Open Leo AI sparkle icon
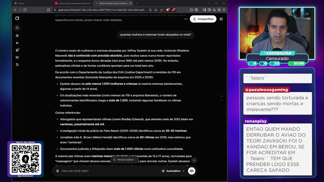The image size is (324, 182). (x=214, y=10)
